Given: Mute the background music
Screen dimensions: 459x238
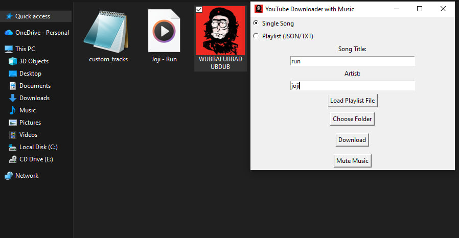Looking at the screenshot, I should click(x=353, y=161).
